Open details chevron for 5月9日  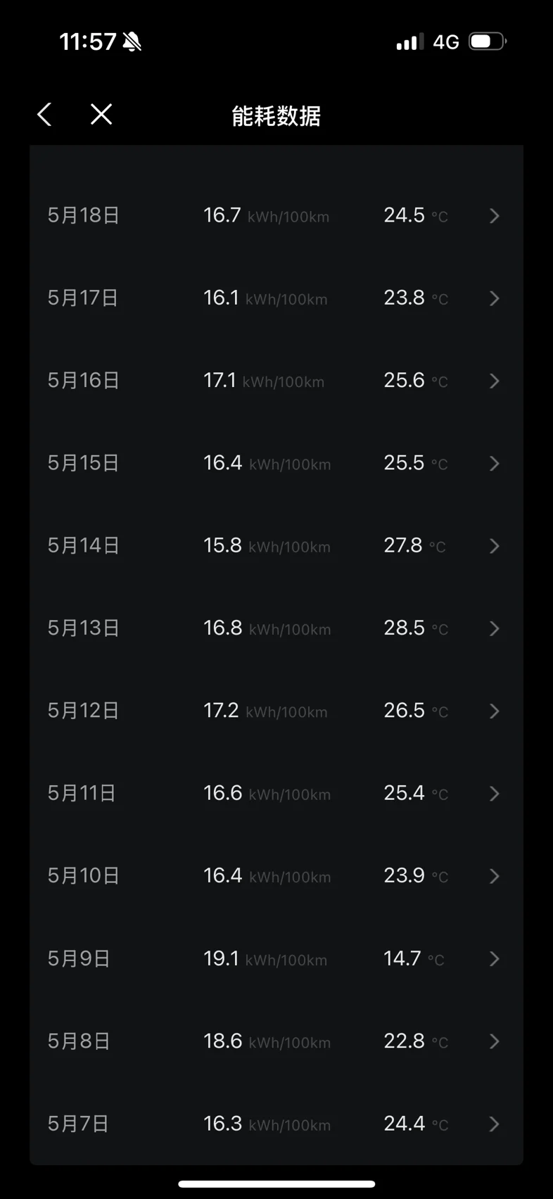click(x=494, y=958)
